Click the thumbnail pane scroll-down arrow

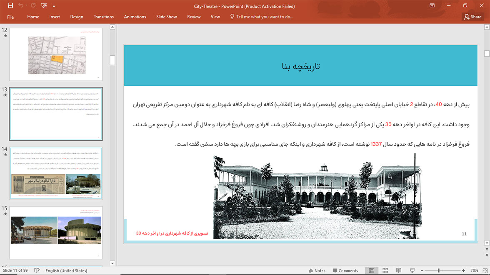[112, 263]
